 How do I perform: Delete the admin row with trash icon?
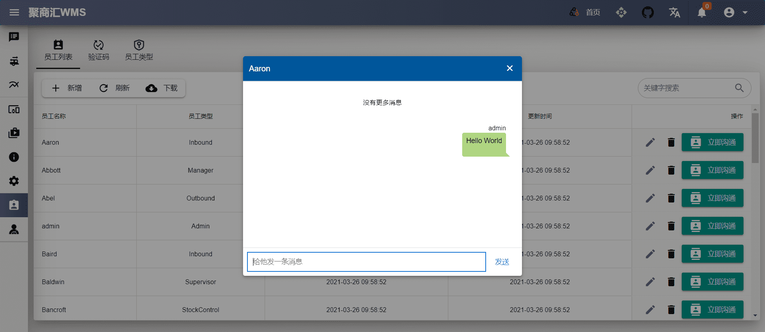pos(671,226)
